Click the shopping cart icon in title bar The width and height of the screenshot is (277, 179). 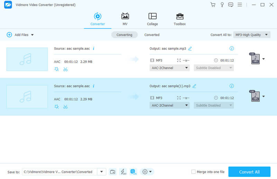pyautogui.click(x=213, y=5)
